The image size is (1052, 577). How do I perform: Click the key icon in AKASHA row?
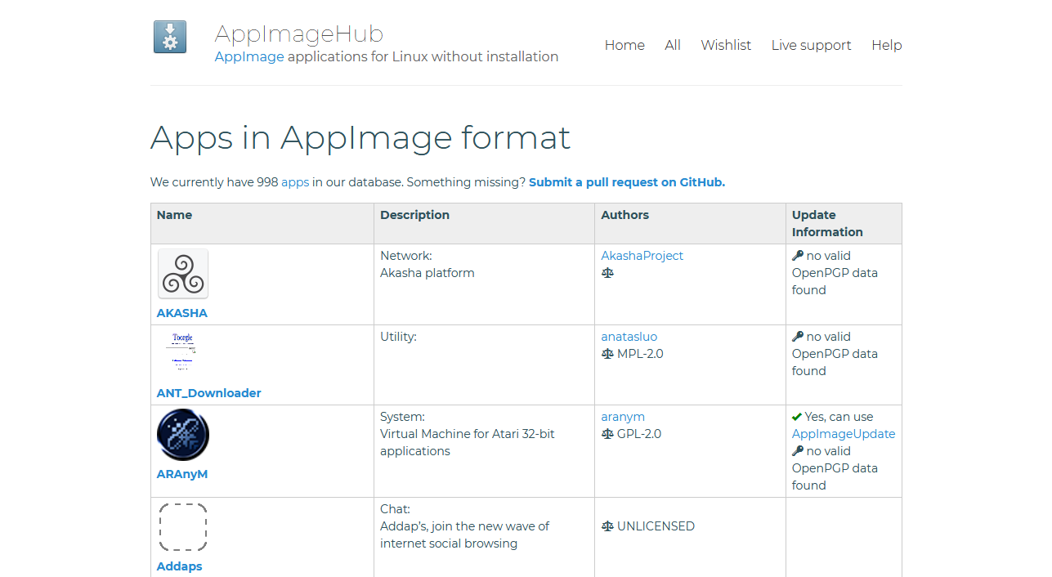pyautogui.click(x=798, y=256)
